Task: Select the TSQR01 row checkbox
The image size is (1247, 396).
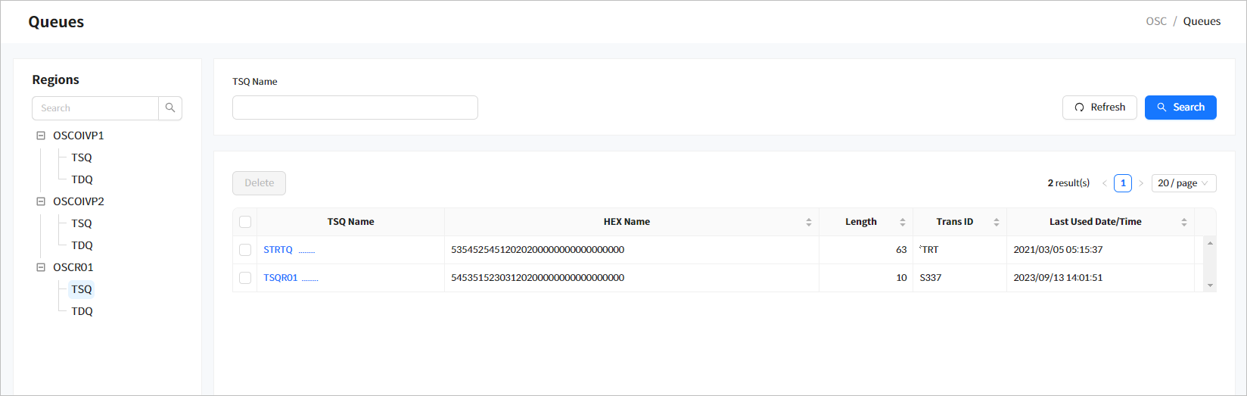Action: pyautogui.click(x=245, y=278)
